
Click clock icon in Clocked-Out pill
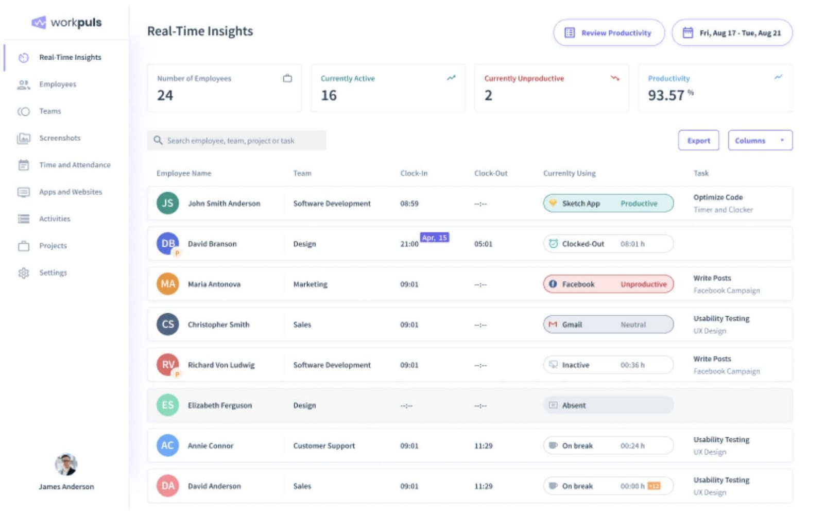[x=553, y=244]
